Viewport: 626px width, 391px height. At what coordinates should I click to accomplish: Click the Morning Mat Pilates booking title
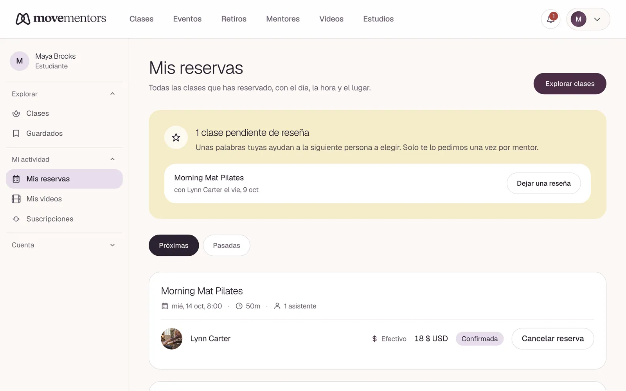coord(202,291)
